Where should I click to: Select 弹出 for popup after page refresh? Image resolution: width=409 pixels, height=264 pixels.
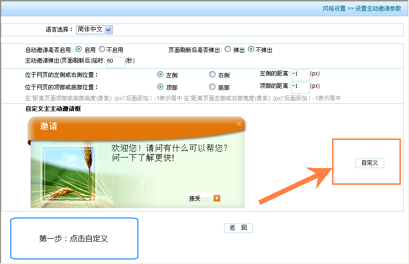pos(227,49)
